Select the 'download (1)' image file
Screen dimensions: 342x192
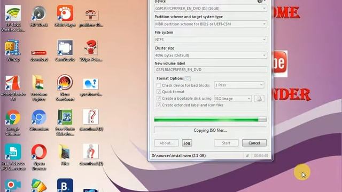pos(91,120)
